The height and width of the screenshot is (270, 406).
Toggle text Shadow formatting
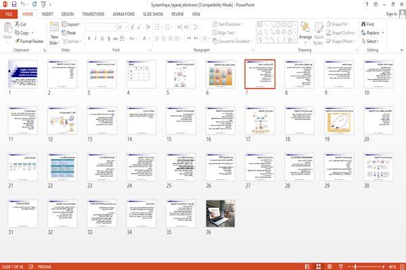tap(109, 39)
